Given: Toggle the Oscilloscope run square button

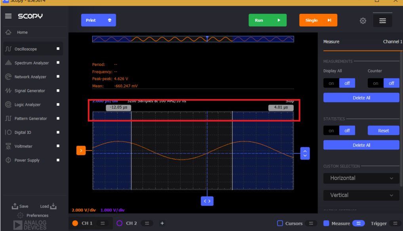Looking at the screenshot, I should pyautogui.click(x=58, y=49).
